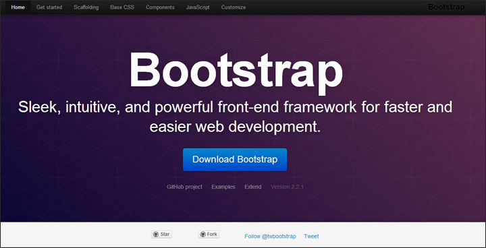Open the Customize page
This screenshot has height=248, width=486.
(234, 7)
